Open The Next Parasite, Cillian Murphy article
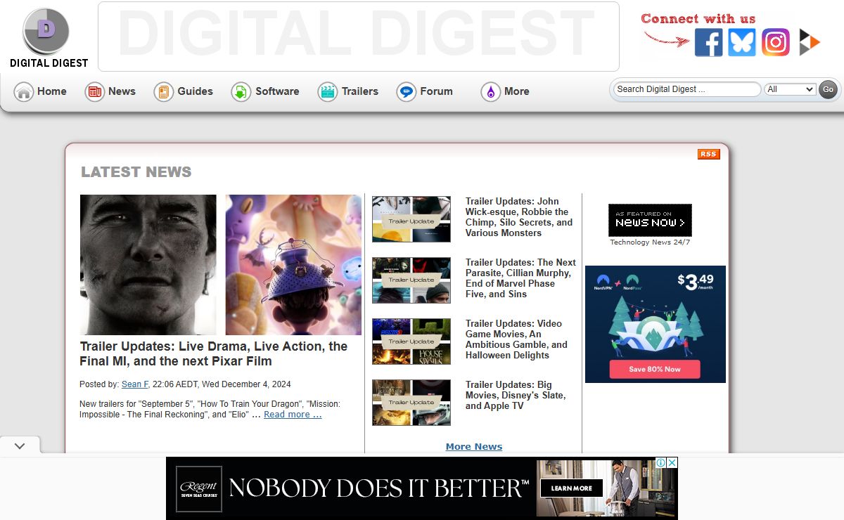 520,278
